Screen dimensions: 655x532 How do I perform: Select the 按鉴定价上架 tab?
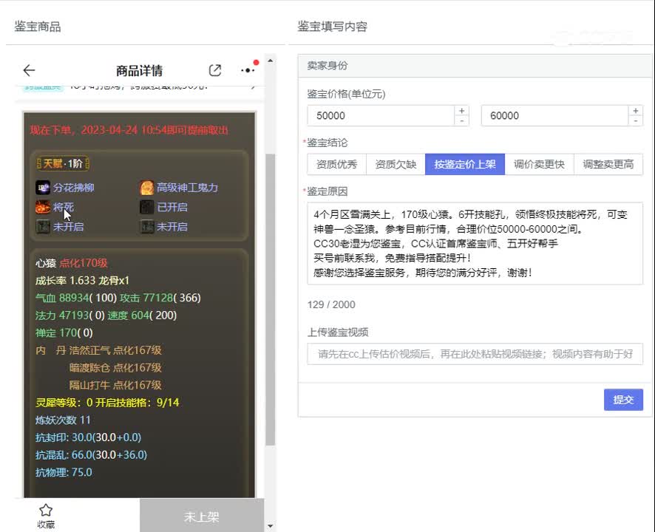point(465,165)
